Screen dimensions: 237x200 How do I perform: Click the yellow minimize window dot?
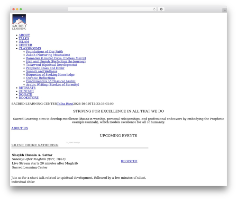(x=17, y=9)
